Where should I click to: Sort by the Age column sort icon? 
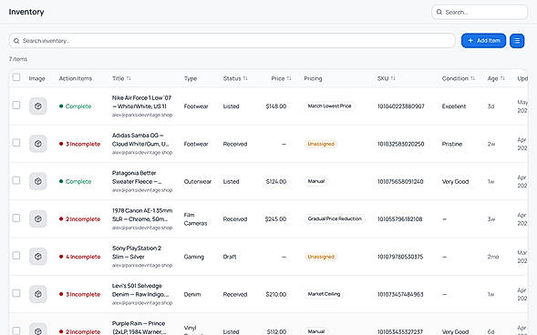502,78
